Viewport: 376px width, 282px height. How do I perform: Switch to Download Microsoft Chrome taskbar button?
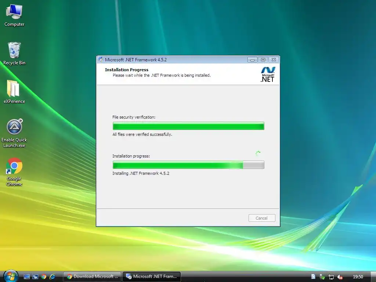(x=92, y=276)
